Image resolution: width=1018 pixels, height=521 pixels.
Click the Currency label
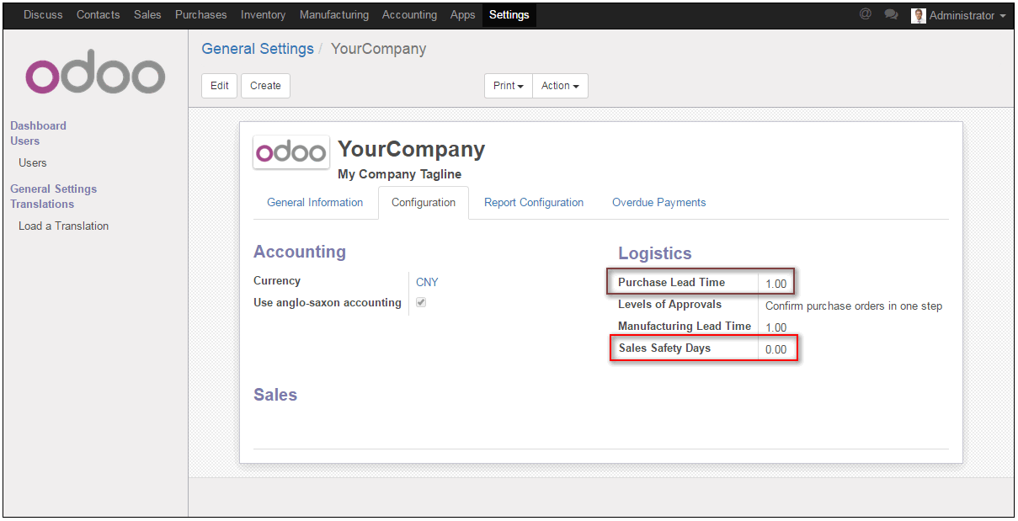pyautogui.click(x=277, y=280)
